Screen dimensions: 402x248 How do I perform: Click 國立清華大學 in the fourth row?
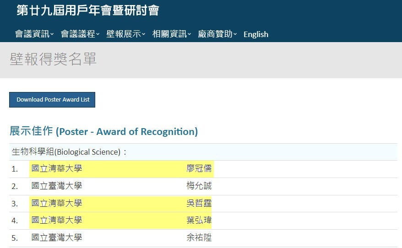[x=57, y=221]
